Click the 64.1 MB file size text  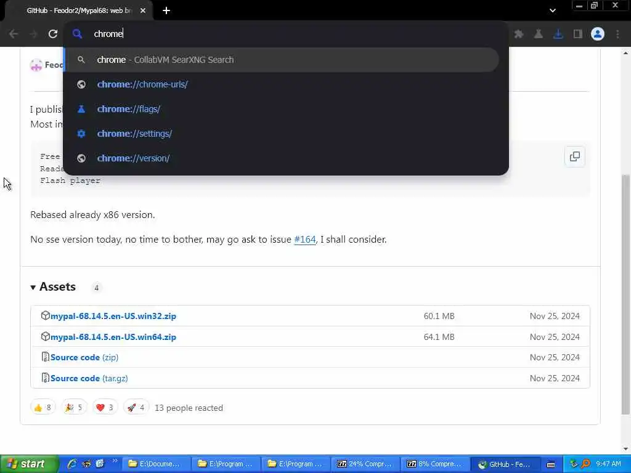439,337
